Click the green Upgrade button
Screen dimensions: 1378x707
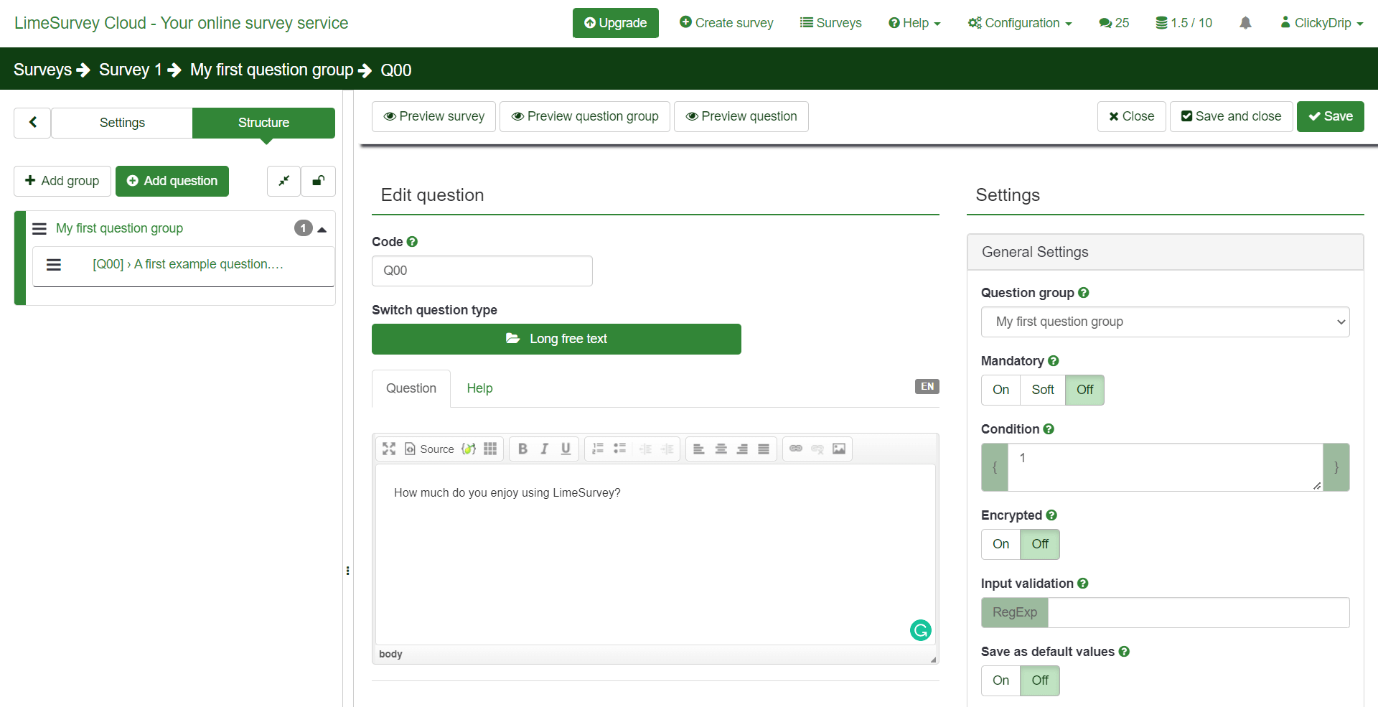click(615, 23)
